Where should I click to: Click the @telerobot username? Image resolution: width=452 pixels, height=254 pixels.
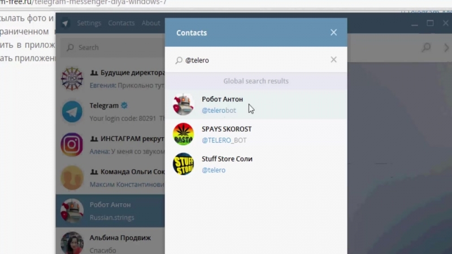tap(219, 111)
